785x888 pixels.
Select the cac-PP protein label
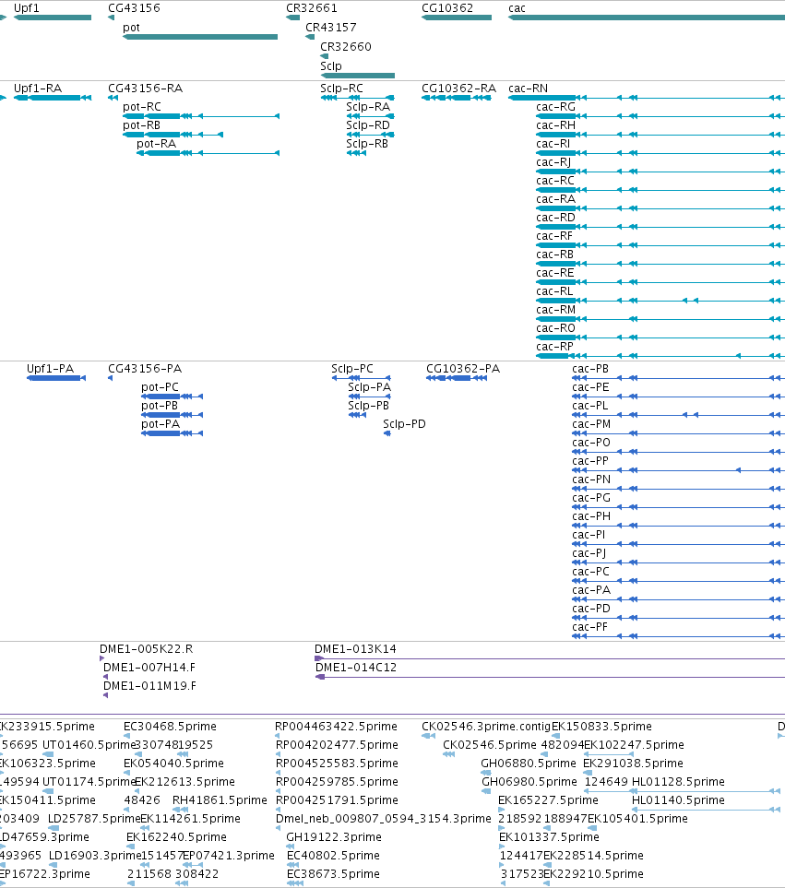[590, 460]
